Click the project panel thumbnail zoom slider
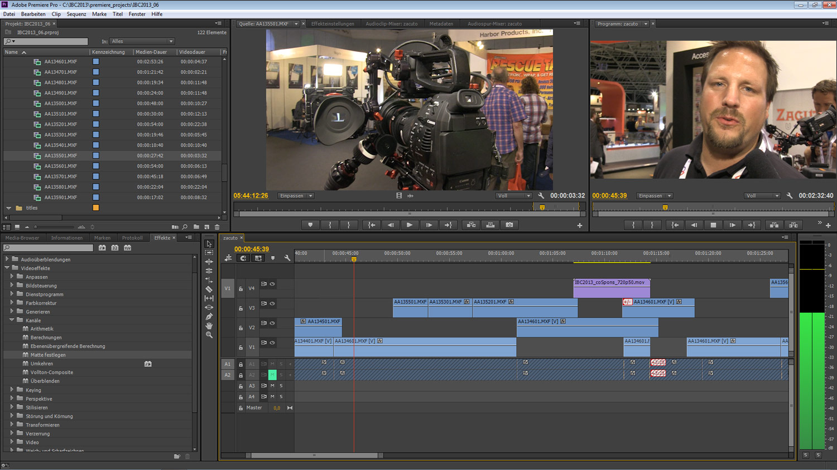Screen dimensions: 837x470 pos(55,227)
